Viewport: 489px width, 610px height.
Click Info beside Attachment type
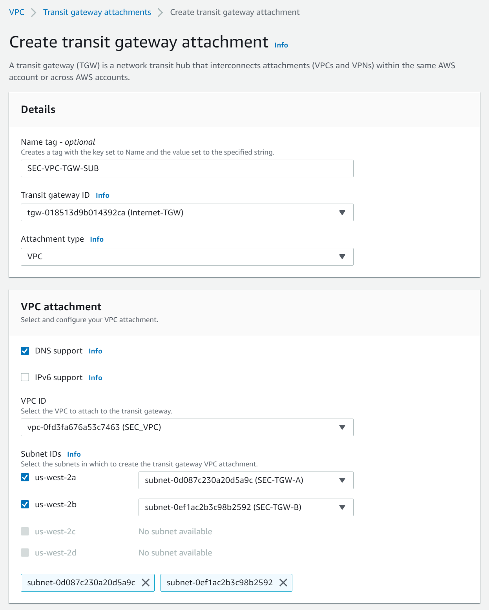[97, 239]
